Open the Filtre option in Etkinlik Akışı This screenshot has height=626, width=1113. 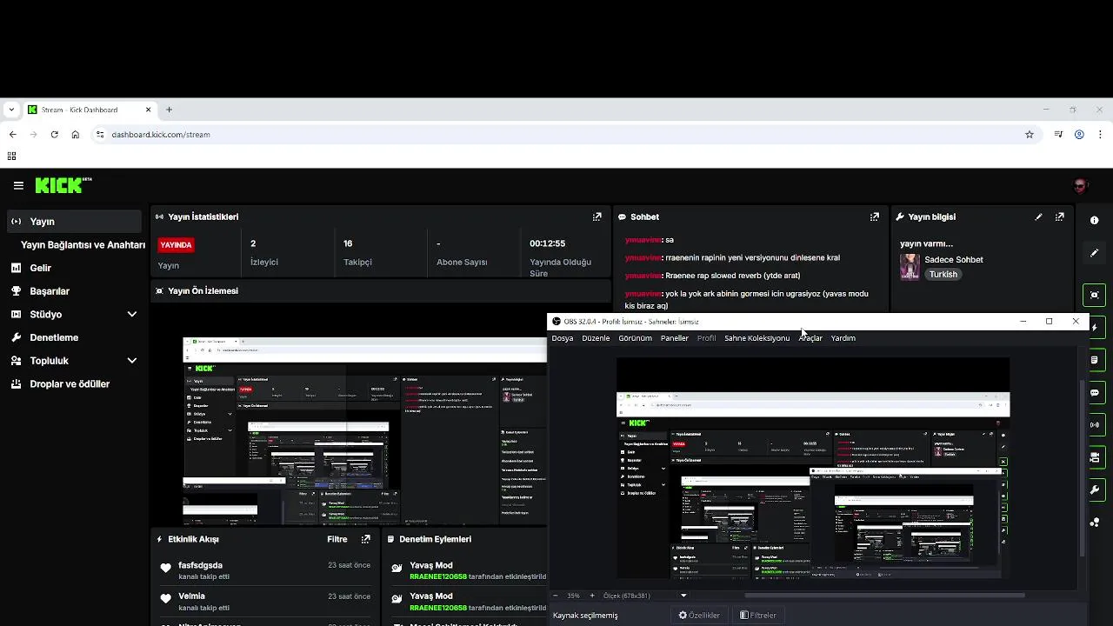(337, 539)
